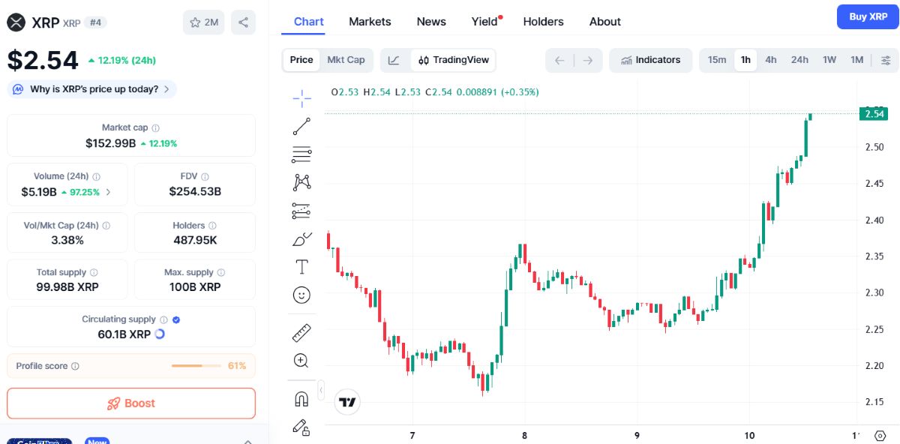
Task: Click the #4 rank badge
Action: coord(96,22)
